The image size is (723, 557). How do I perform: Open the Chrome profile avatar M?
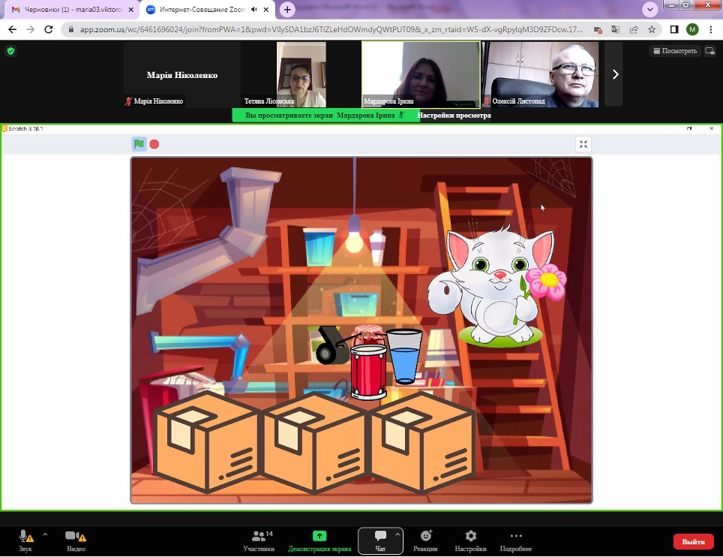tap(692, 29)
